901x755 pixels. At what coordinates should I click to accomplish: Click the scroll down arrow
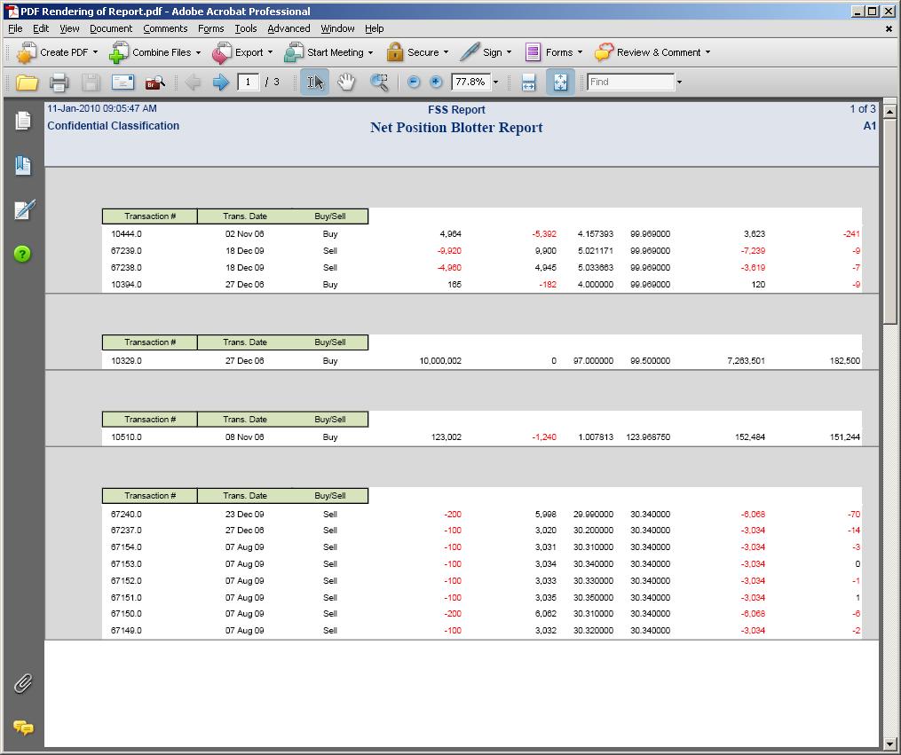point(889,743)
